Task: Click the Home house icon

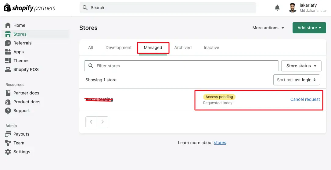Action: click(x=8, y=25)
